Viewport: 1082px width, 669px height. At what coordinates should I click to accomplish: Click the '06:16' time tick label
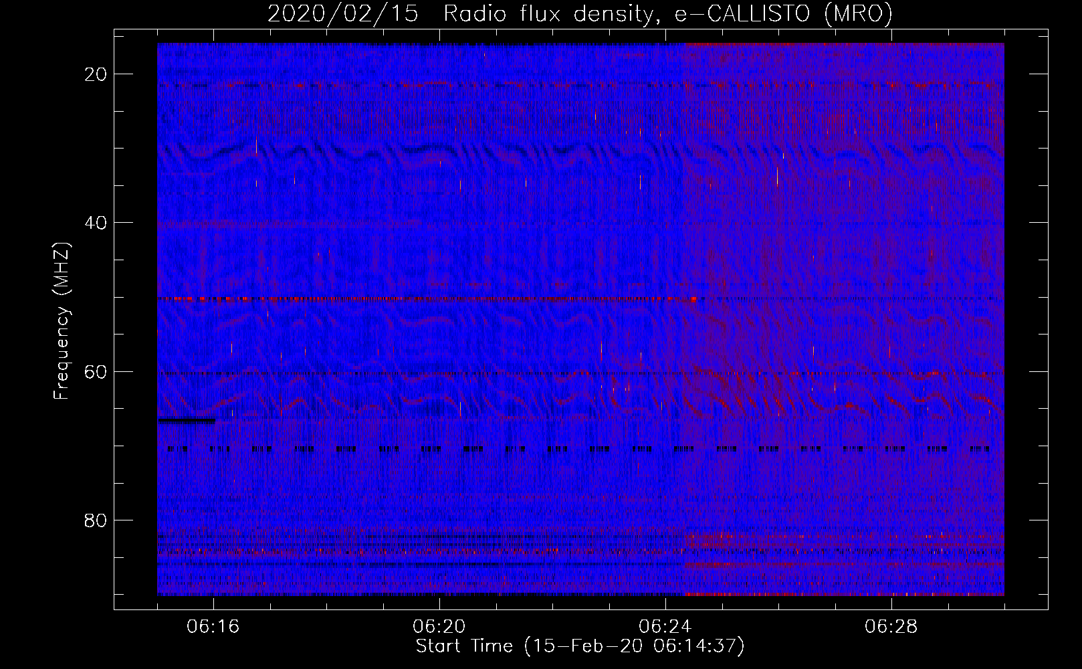click(213, 627)
